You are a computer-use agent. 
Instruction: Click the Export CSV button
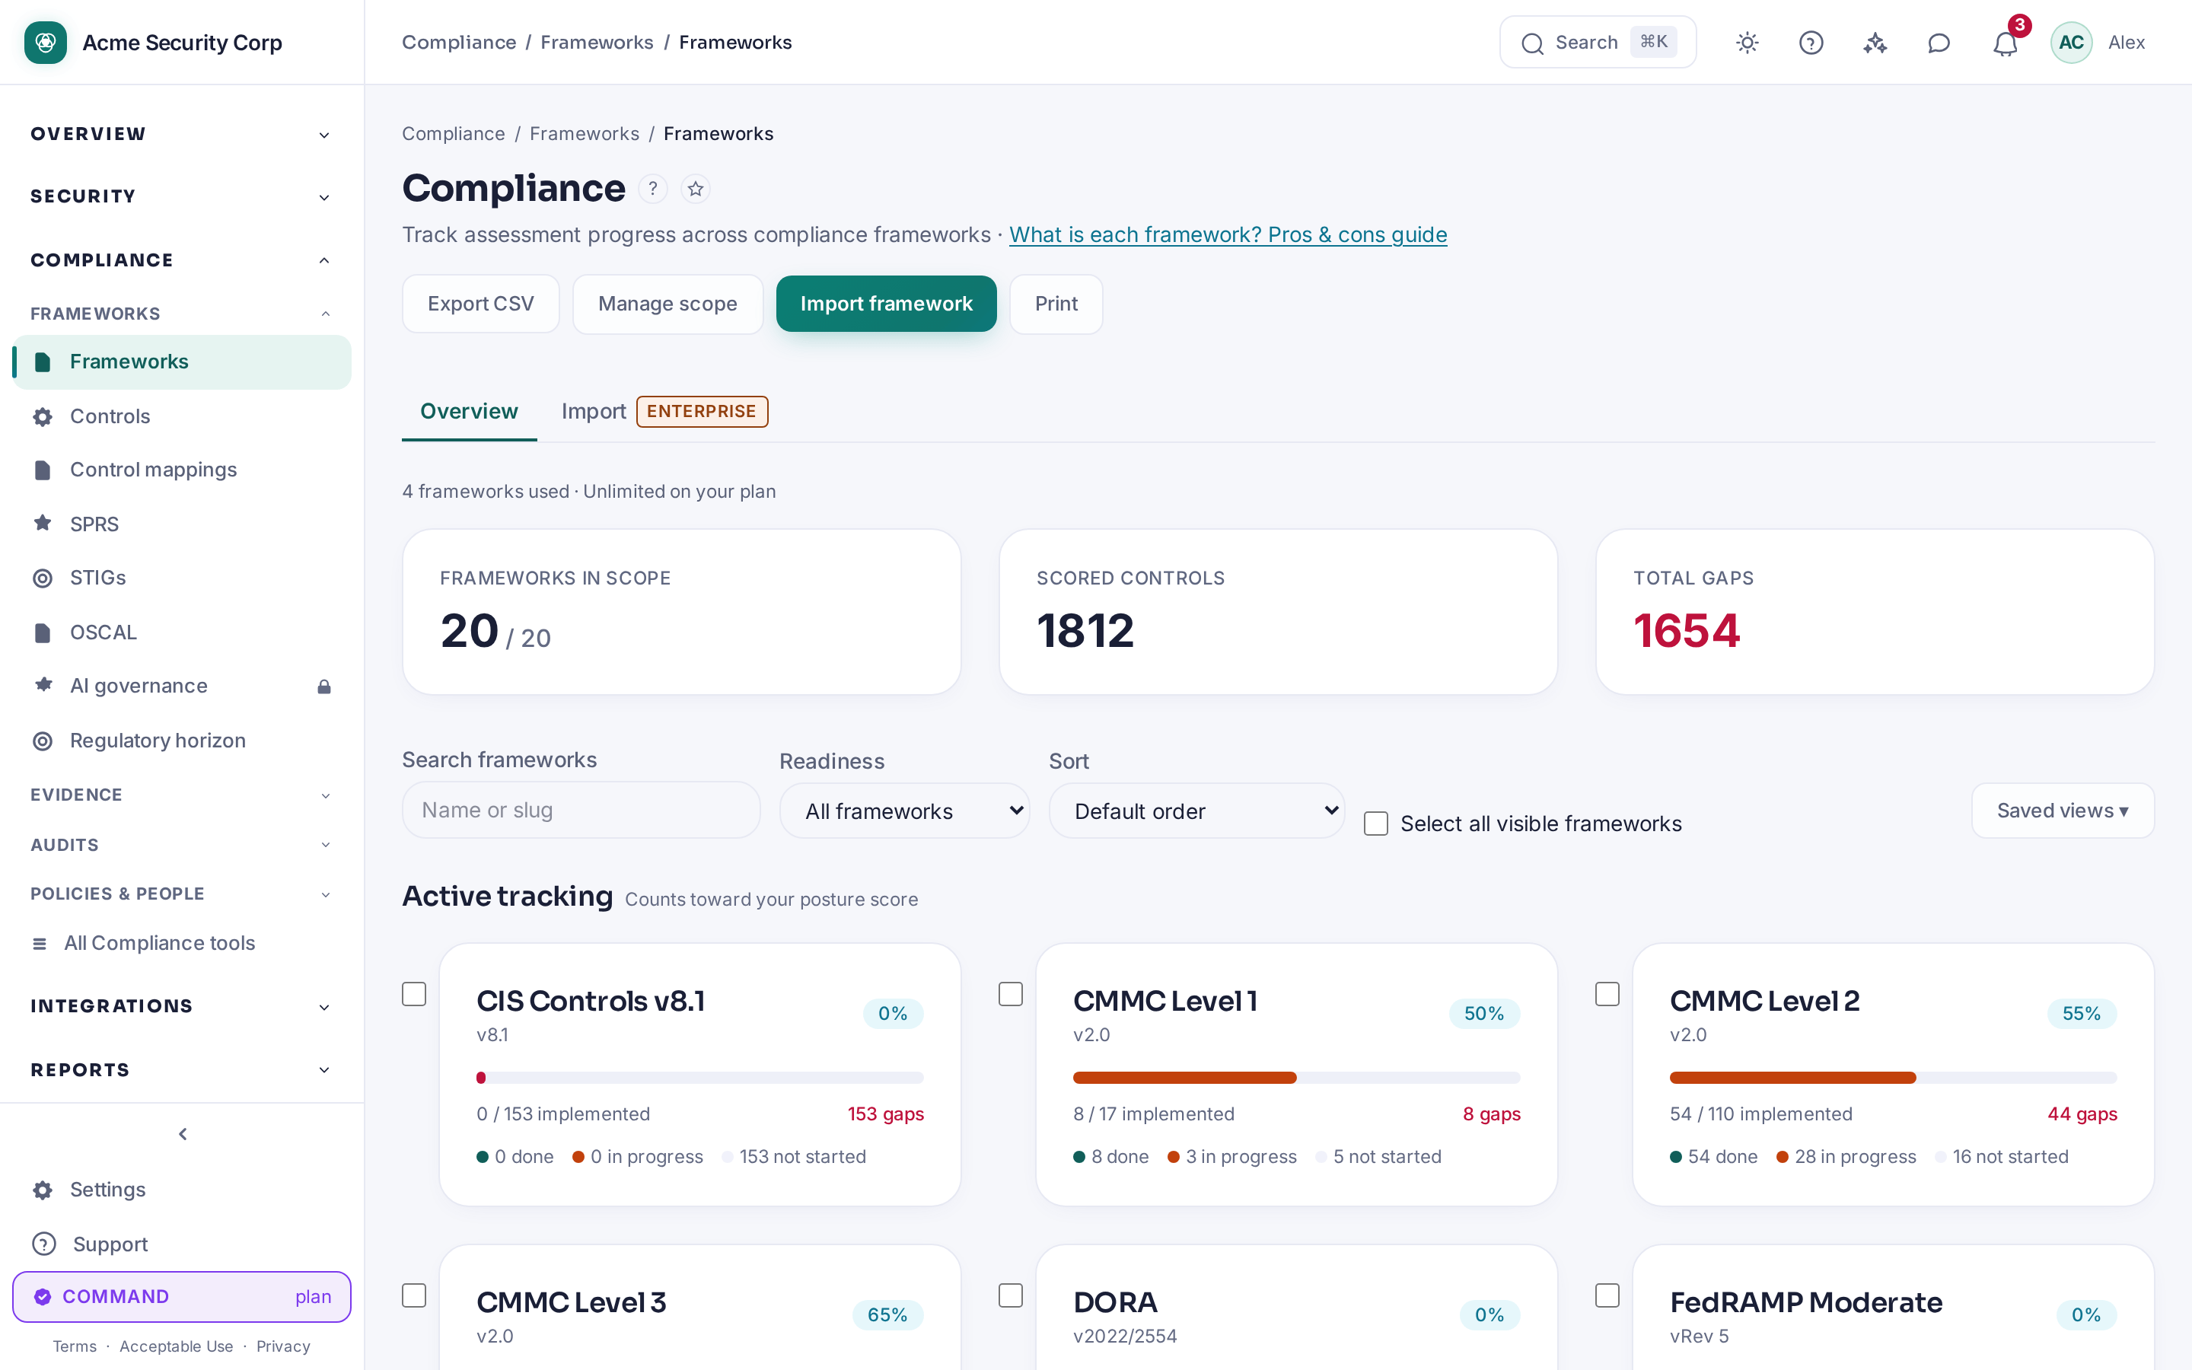[x=480, y=304]
